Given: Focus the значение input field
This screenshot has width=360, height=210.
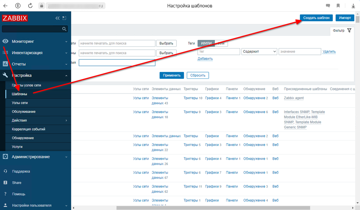Looking at the screenshot, I should tap(300, 52).
